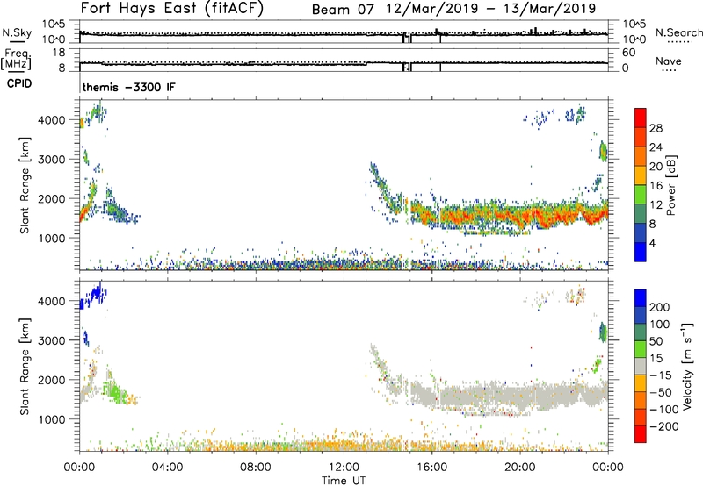
Task: Select the "N.Sky" legend label
Action: pos(17,32)
